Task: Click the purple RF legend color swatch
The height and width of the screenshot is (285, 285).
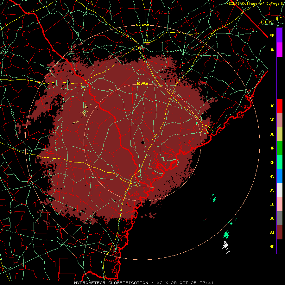Action: tap(280, 35)
